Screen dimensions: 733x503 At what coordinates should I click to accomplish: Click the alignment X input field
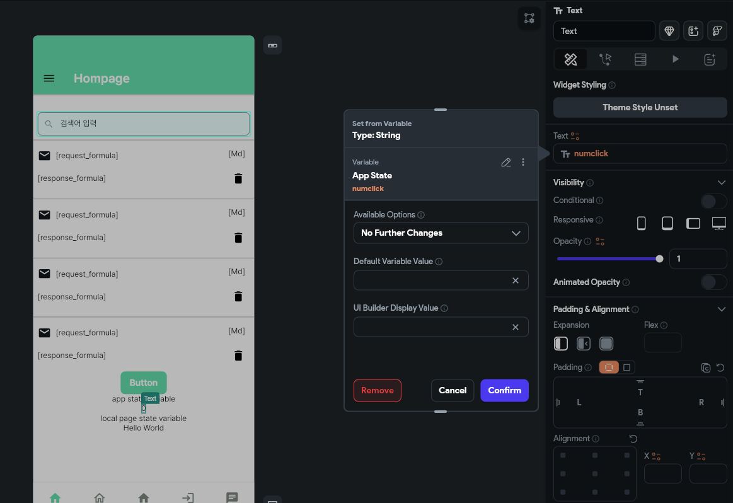click(662, 474)
